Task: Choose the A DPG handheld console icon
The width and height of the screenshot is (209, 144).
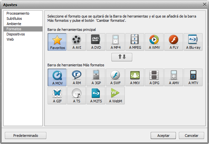Action: (154, 77)
